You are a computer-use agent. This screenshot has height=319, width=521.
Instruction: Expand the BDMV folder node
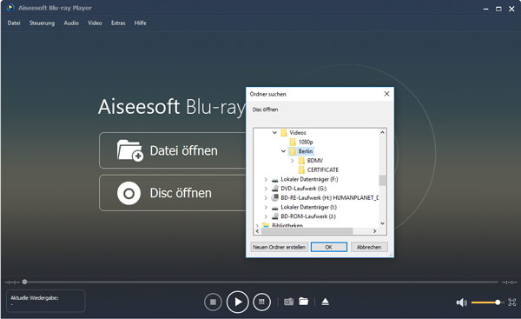point(293,161)
